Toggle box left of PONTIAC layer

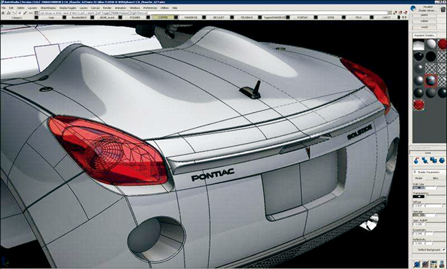(x=288, y=17)
